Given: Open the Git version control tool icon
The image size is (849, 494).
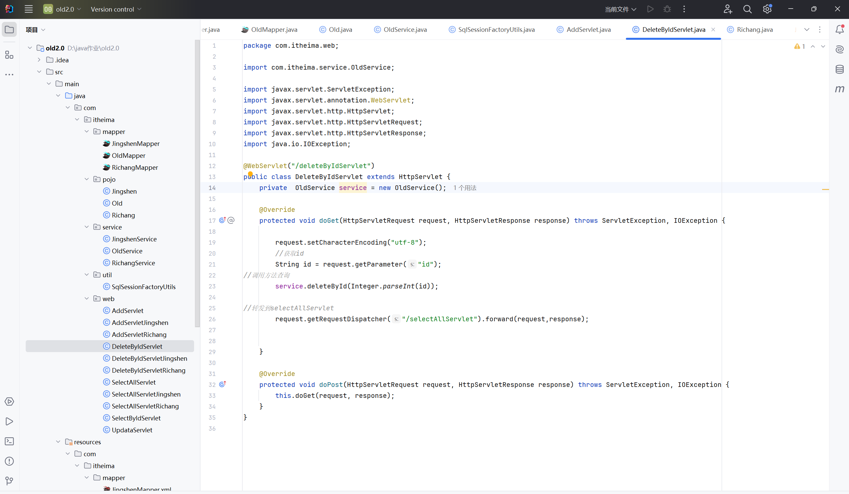Looking at the screenshot, I should 9,481.
